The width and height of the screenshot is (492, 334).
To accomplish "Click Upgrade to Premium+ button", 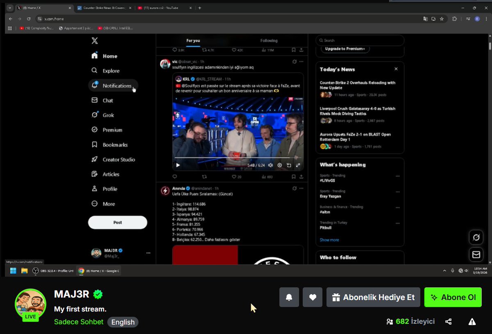I will click(x=345, y=49).
